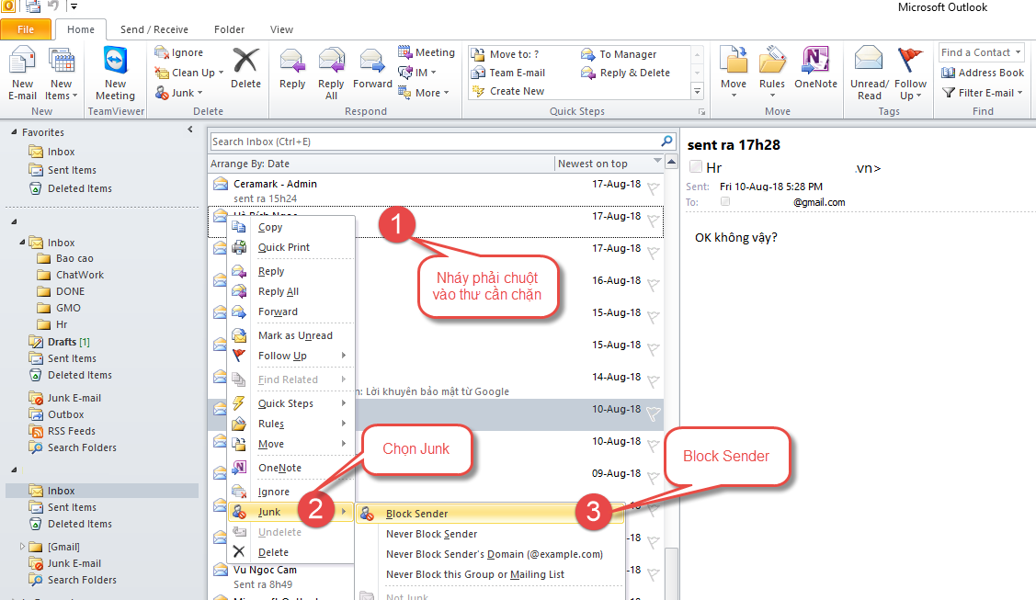Viewport: 1036px width, 600px height.
Task: Run the Move to: ? quick step
Action: click(x=506, y=54)
